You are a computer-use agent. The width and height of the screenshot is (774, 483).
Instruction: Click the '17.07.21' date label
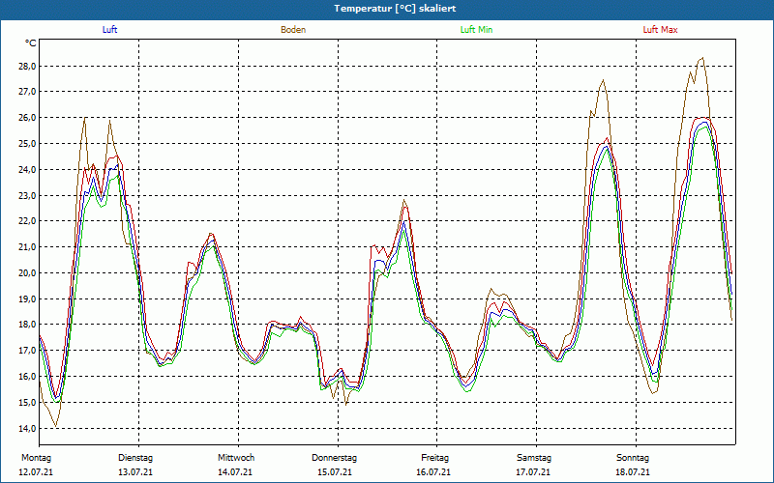(533, 472)
